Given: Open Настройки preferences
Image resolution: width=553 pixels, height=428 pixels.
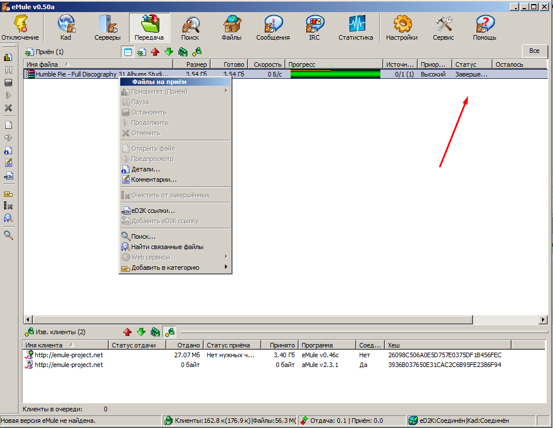Looking at the screenshot, I should pyautogui.click(x=402, y=28).
